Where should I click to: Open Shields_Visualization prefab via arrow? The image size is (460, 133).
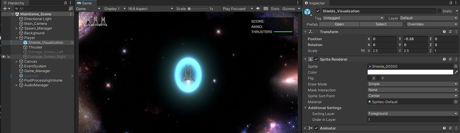pos(72,43)
